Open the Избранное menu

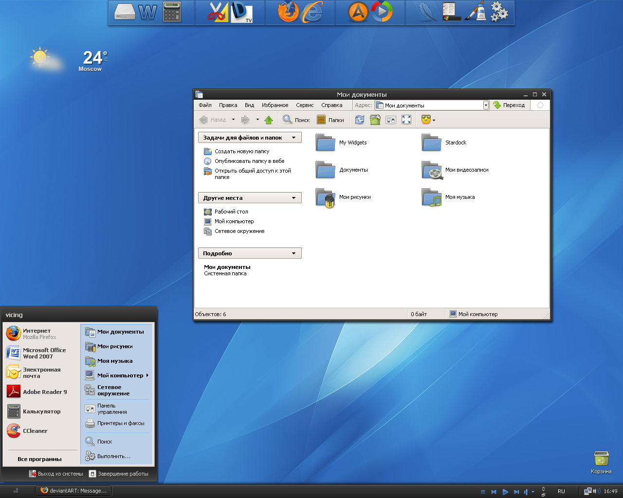(275, 105)
